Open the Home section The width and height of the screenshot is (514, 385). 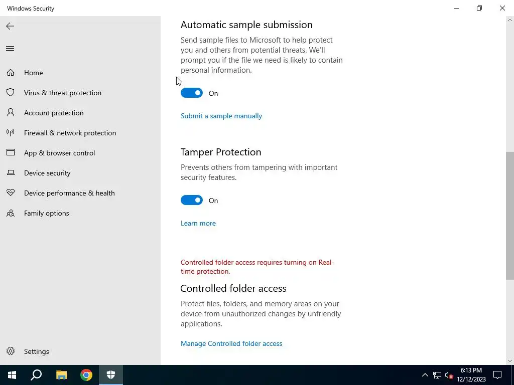[x=34, y=73]
